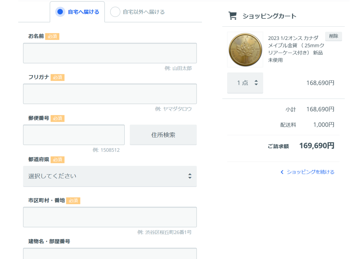Image resolution: width=363 pixels, height=259 pixels.
Task: Click the back chevron beside ショッピングを続ける
Action: 282,172
